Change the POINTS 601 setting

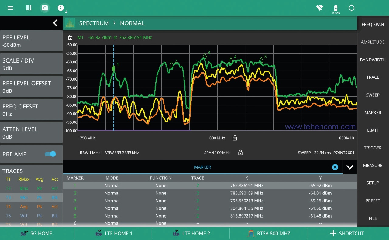(344, 153)
